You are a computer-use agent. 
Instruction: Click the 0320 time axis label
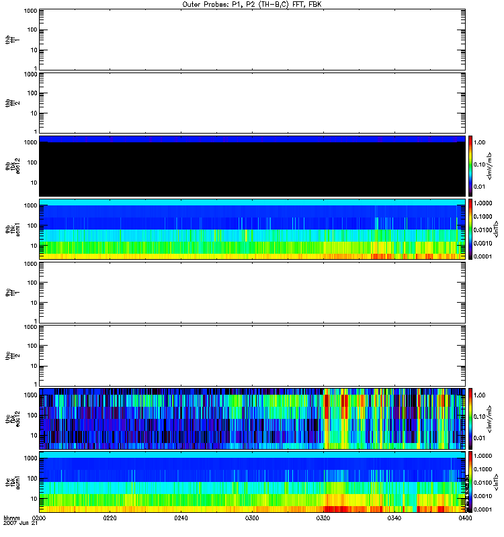pos(323,518)
